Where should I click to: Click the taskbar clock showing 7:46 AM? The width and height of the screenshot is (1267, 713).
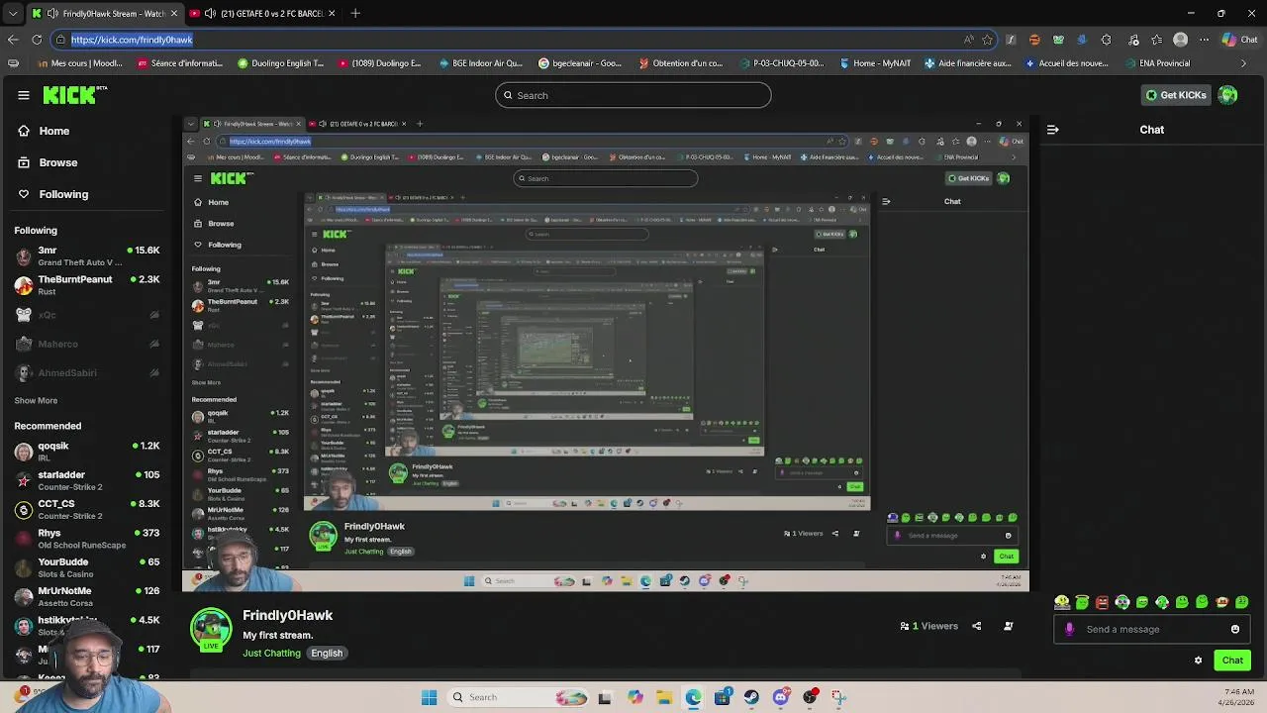(x=1236, y=697)
